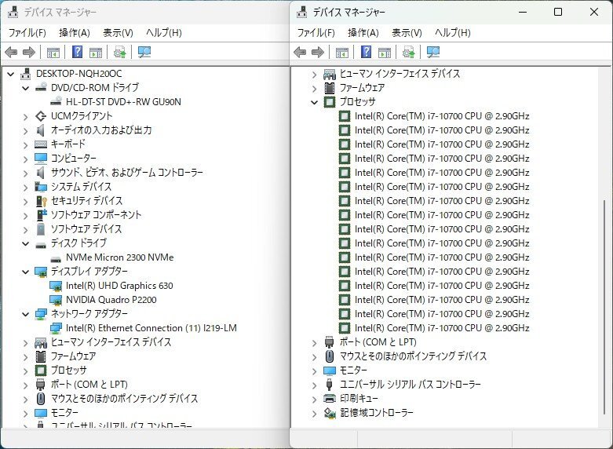Click Back arrow in right Device Manager toolbar
This screenshot has height=449, width=613.
(300, 52)
